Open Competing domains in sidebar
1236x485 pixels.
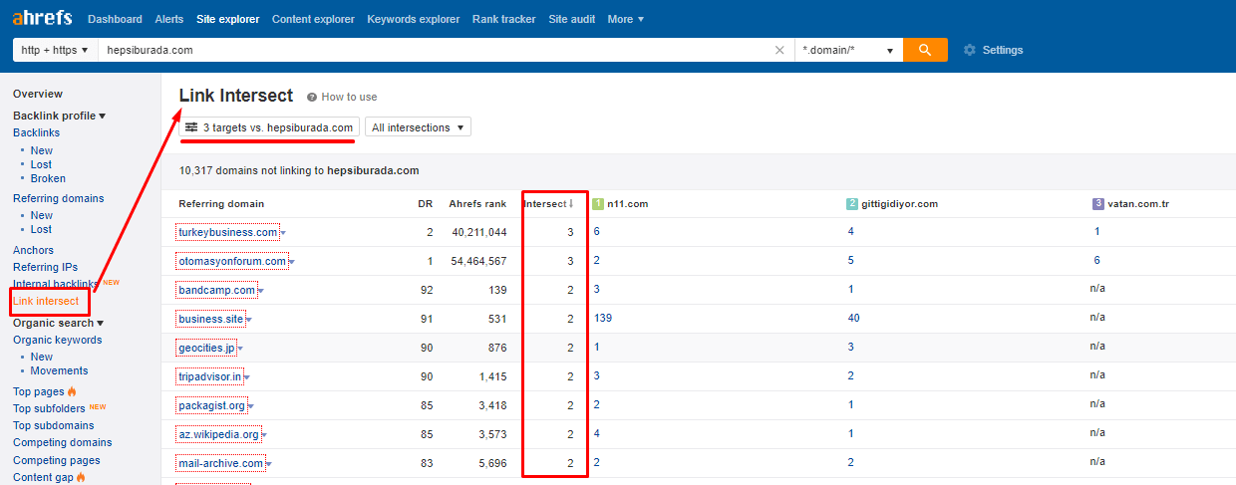[62, 442]
